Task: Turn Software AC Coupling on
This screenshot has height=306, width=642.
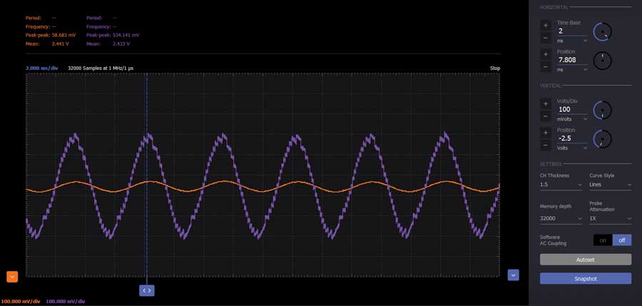Action: (x=602, y=240)
